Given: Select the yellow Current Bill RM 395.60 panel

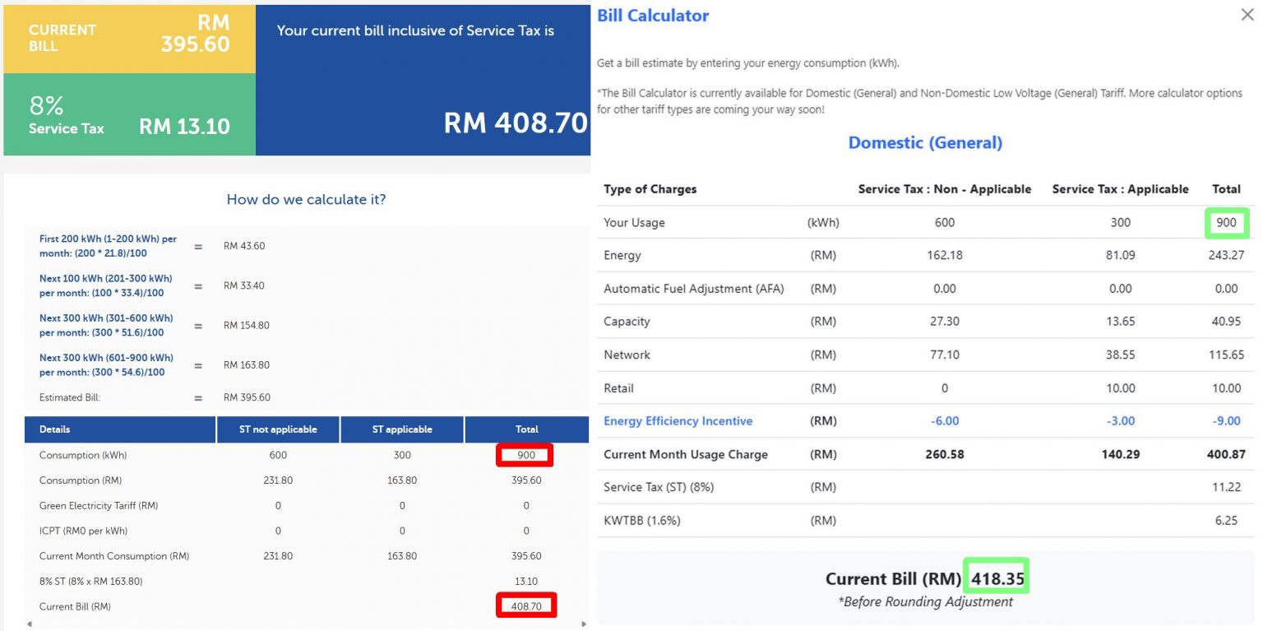Looking at the screenshot, I should coord(129,38).
